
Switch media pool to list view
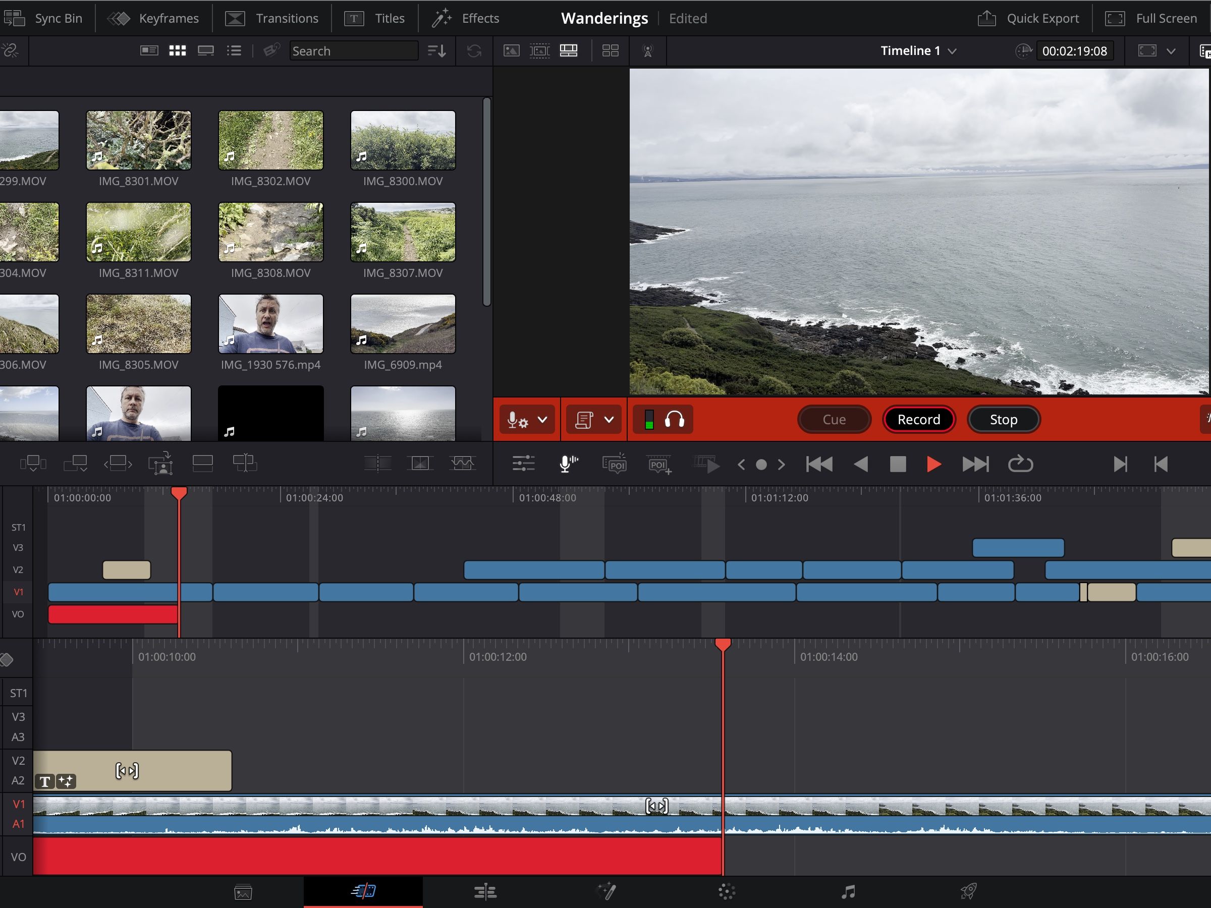[234, 50]
